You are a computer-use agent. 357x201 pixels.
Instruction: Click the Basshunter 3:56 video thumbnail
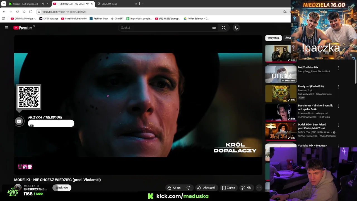pos(281,112)
